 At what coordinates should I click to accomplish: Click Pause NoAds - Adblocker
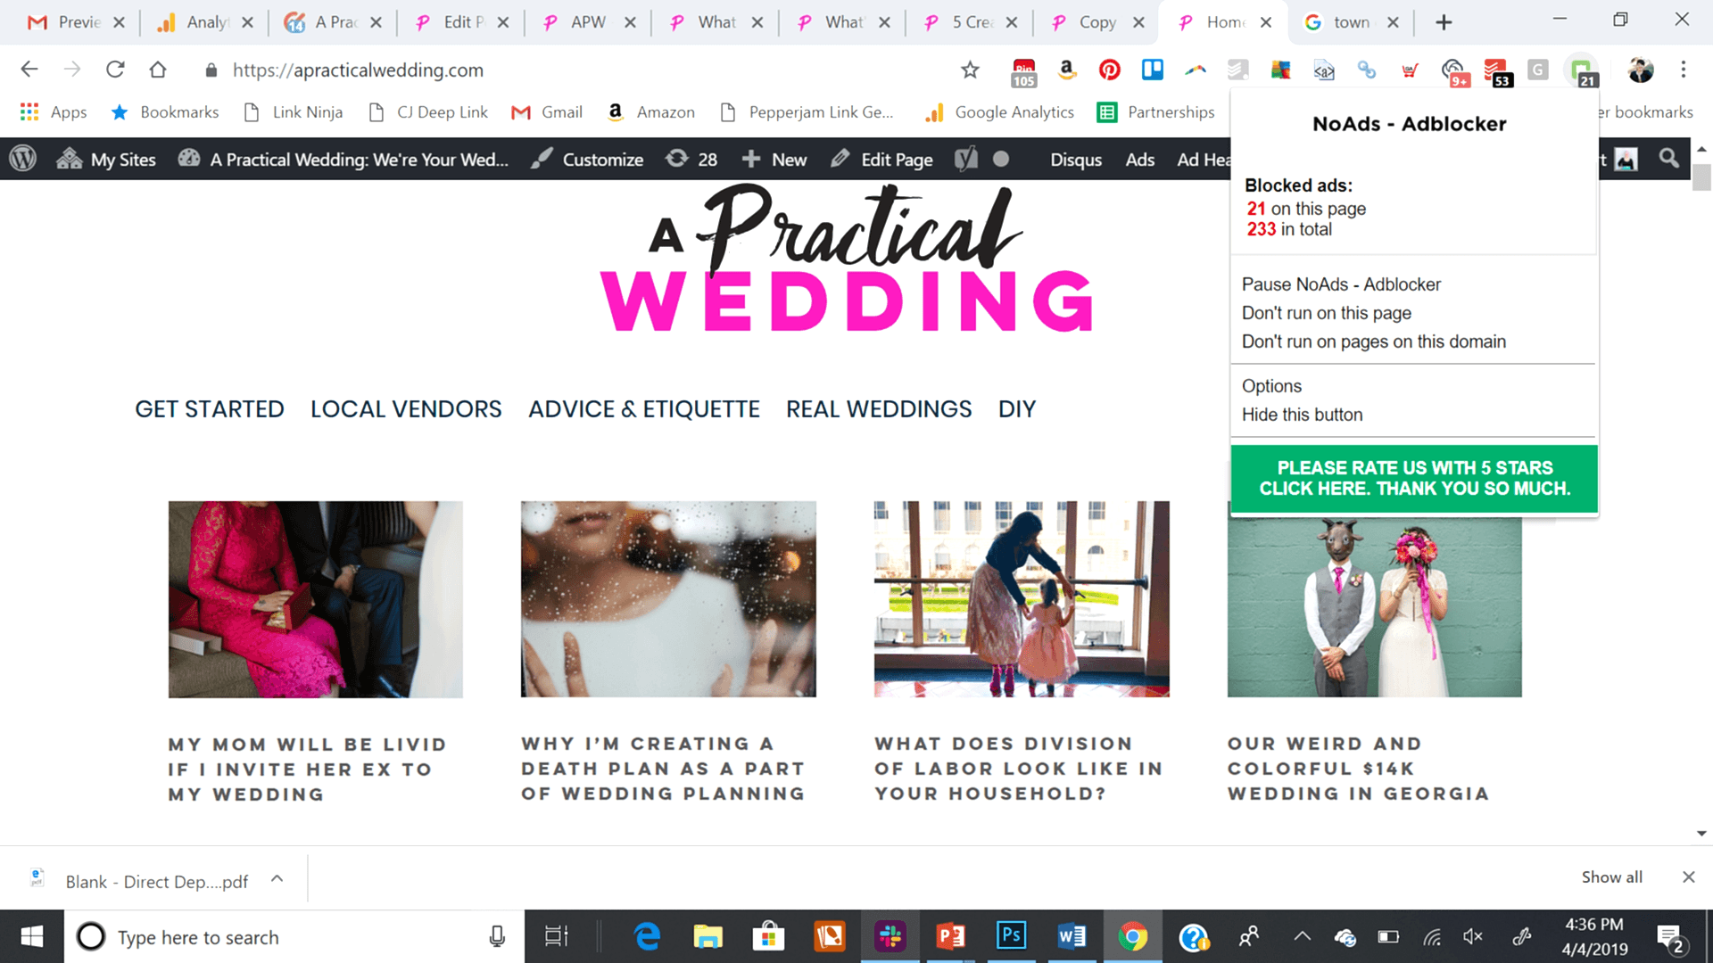[x=1341, y=284]
